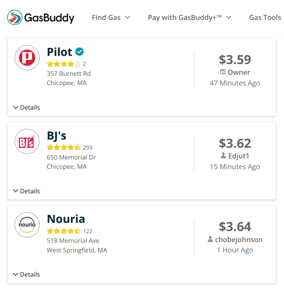Click the Owner icon under $3.59
Image resolution: width=284 pixels, height=288 pixels.
(x=223, y=72)
